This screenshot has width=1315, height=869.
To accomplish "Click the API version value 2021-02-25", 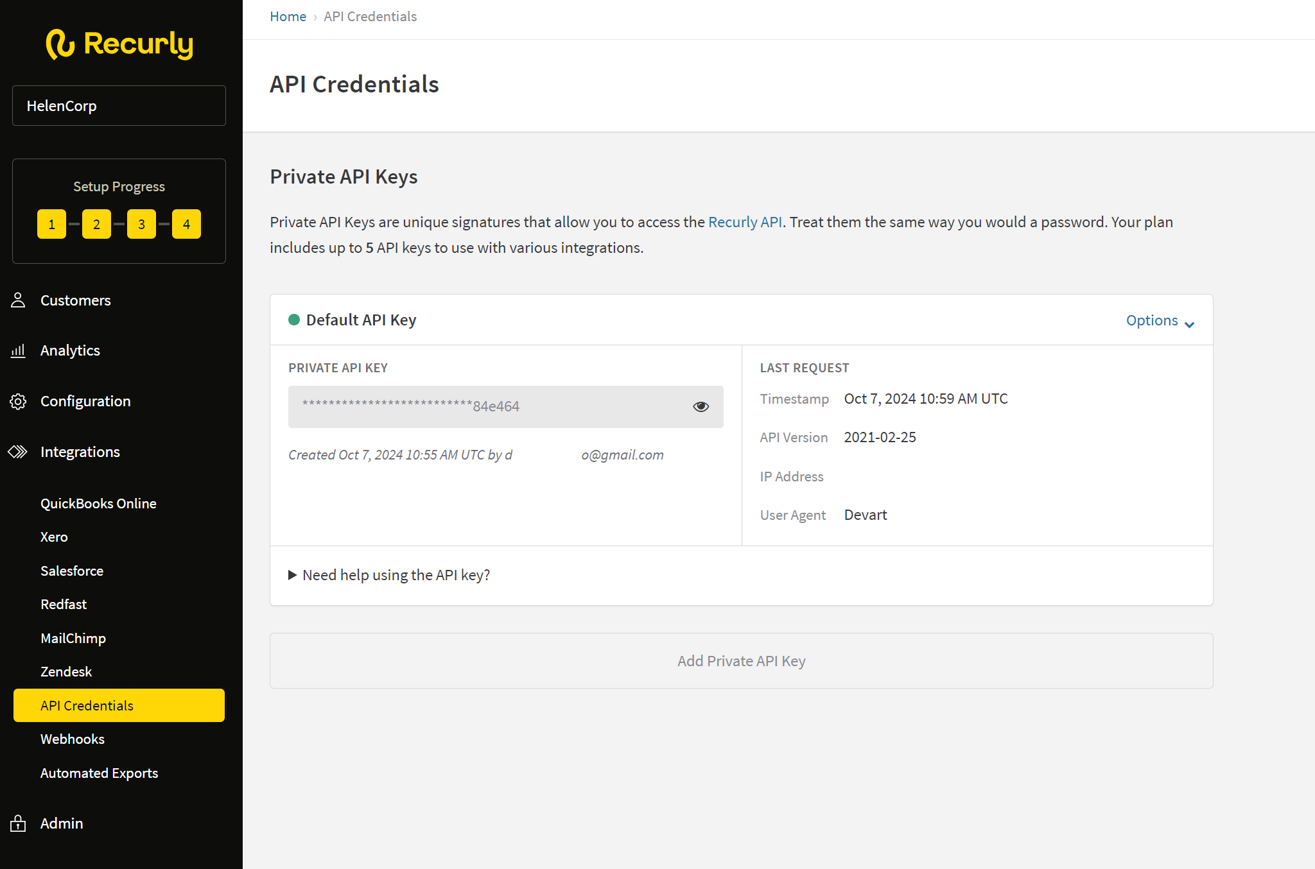I will click(880, 438).
